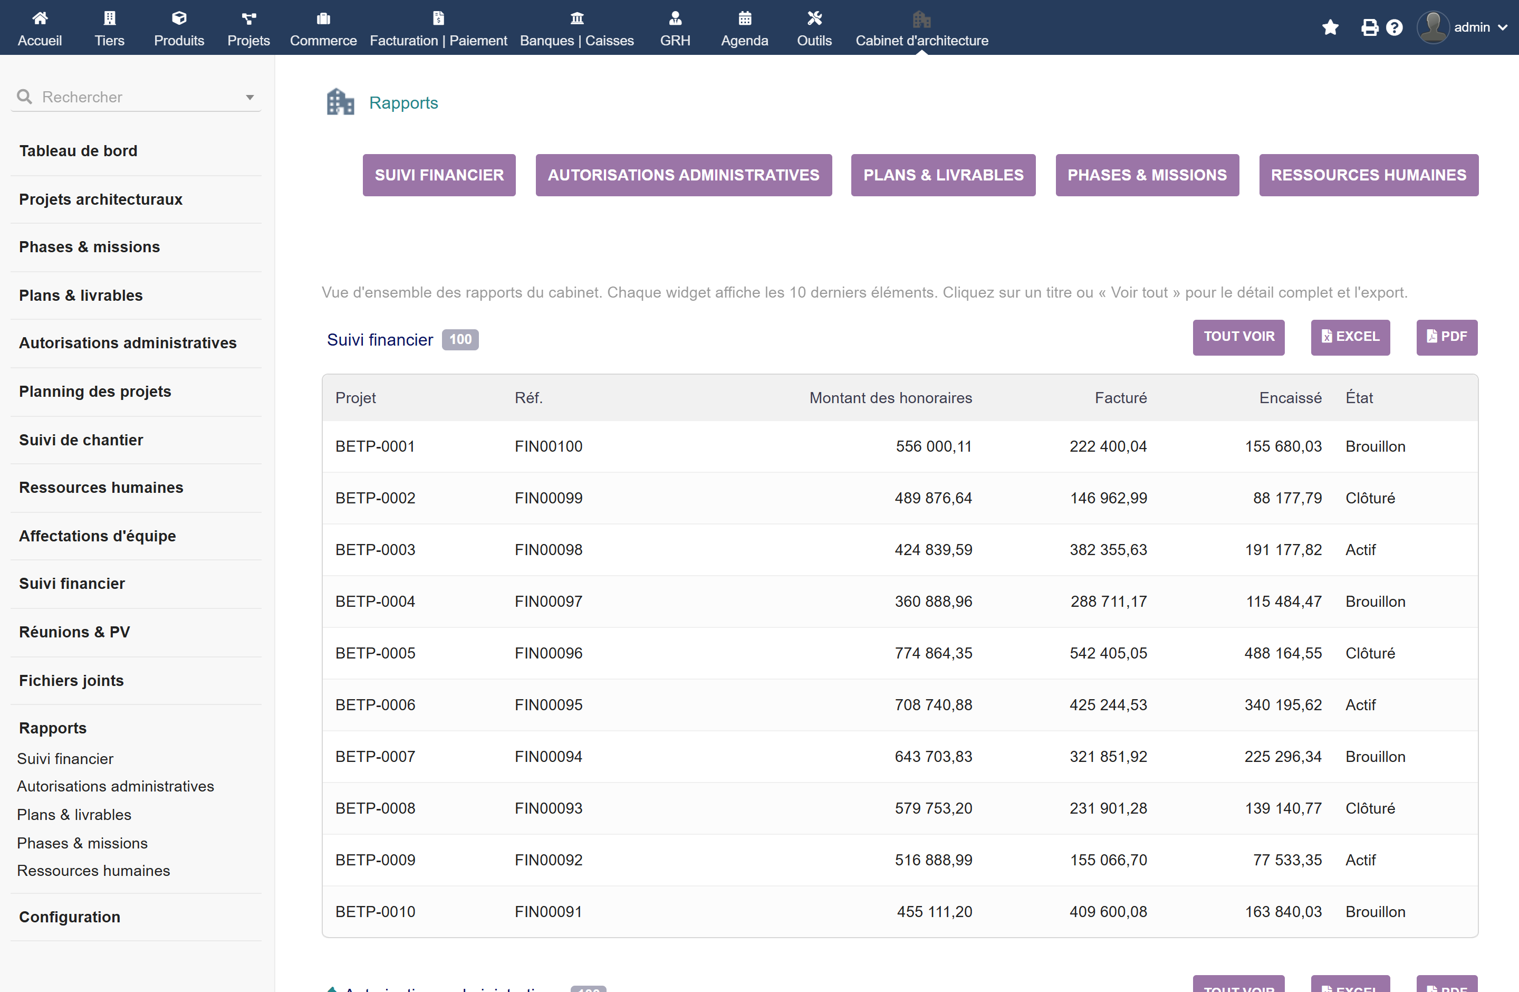Open the help question mark icon
1519x992 pixels.
(1394, 27)
